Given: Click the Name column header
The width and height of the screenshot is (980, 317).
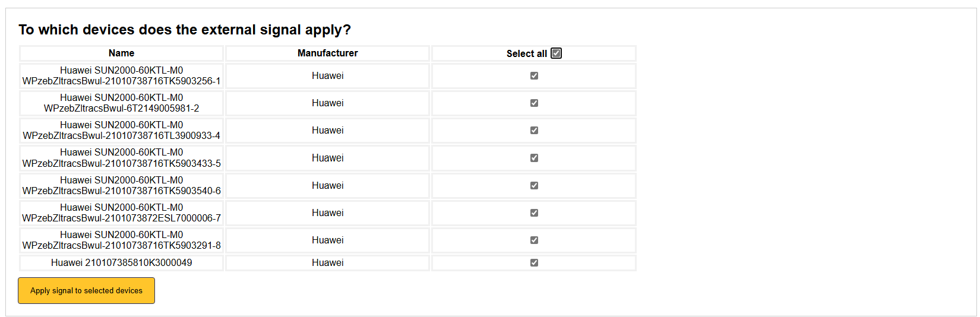Looking at the screenshot, I should tap(121, 53).
